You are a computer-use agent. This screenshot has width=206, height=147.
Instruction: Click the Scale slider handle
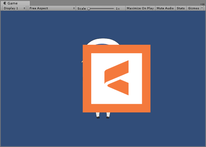(x=89, y=9)
